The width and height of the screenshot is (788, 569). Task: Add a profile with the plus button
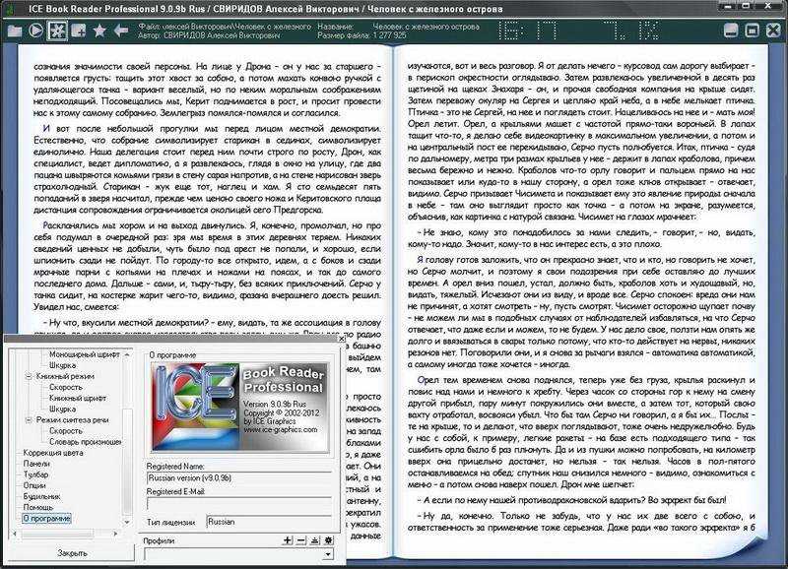click(x=288, y=540)
